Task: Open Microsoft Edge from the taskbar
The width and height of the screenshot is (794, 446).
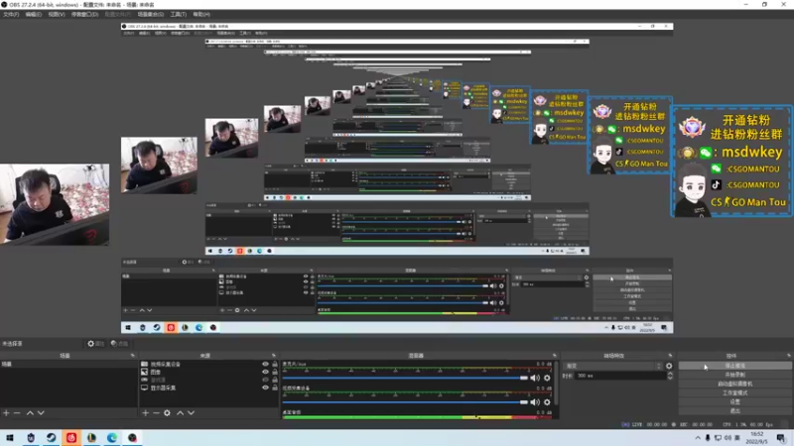Action: (x=112, y=438)
